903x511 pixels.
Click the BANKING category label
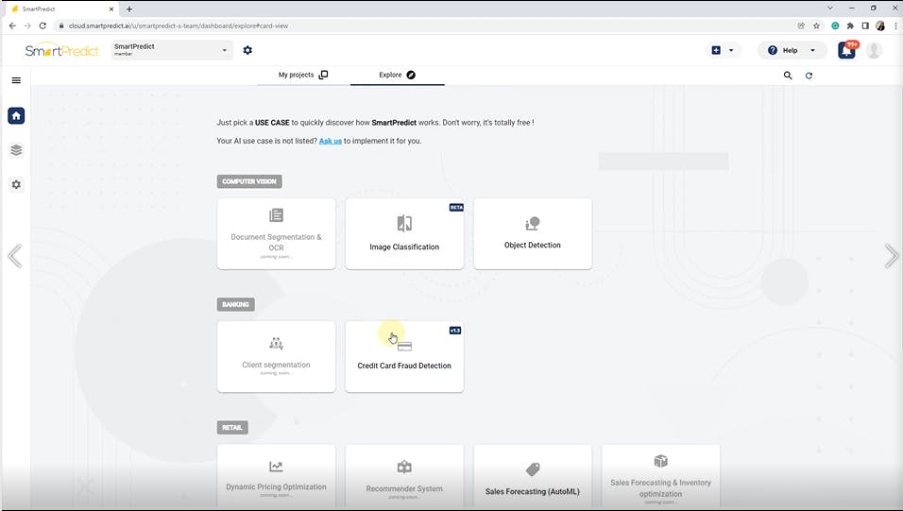pyautogui.click(x=235, y=304)
